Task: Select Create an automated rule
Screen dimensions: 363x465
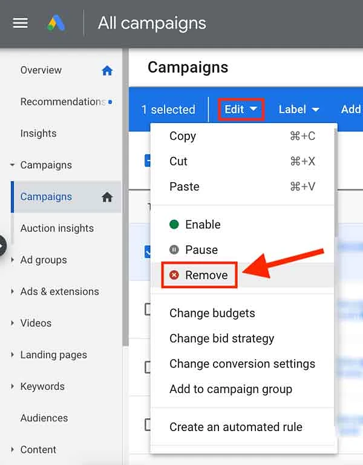Action: click(243, 427)
